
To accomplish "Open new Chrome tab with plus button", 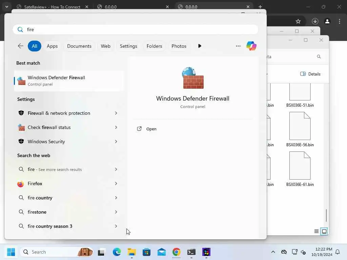I will (x=260, y=7).
